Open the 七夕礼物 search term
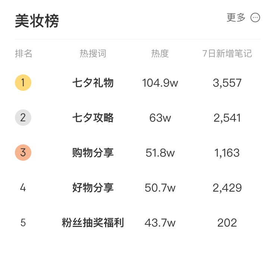This screenshot has height=253, width=275. click(x=93, y=83)
